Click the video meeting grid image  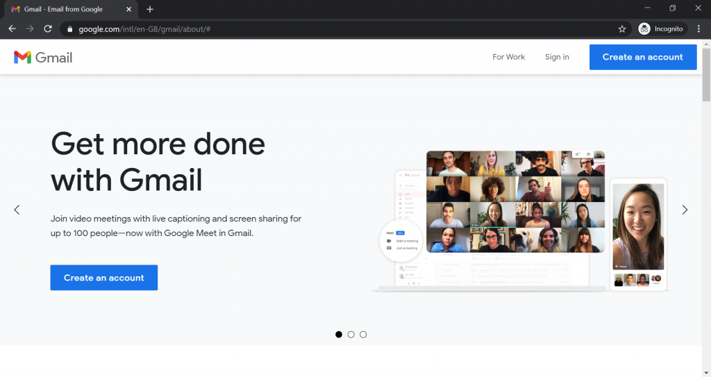tap(516, 202)
